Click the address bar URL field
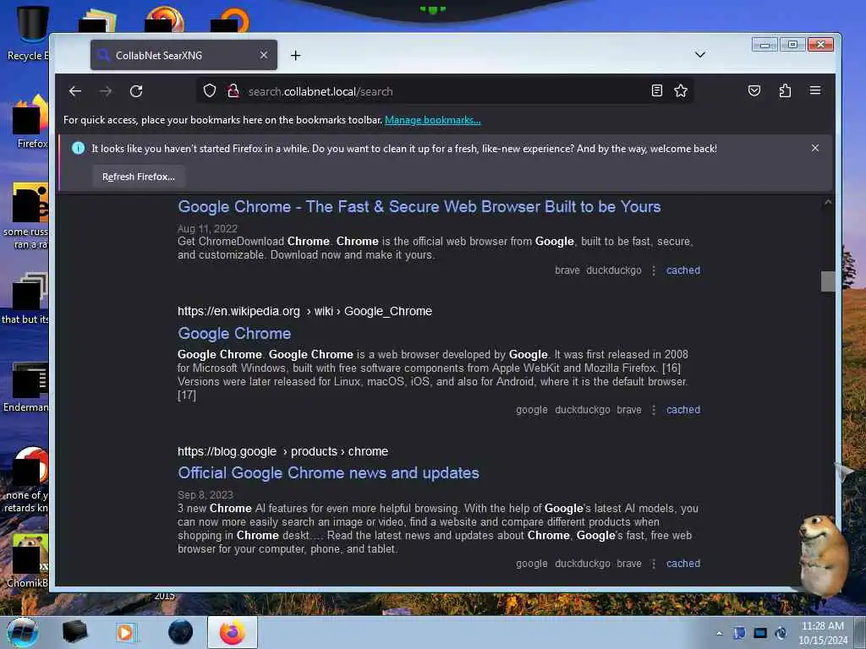Viewport: 866px width, 649px height. click(x=445, y=91)
